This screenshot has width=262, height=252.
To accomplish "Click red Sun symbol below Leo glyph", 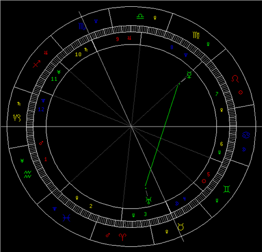I will tap(241, 92).
